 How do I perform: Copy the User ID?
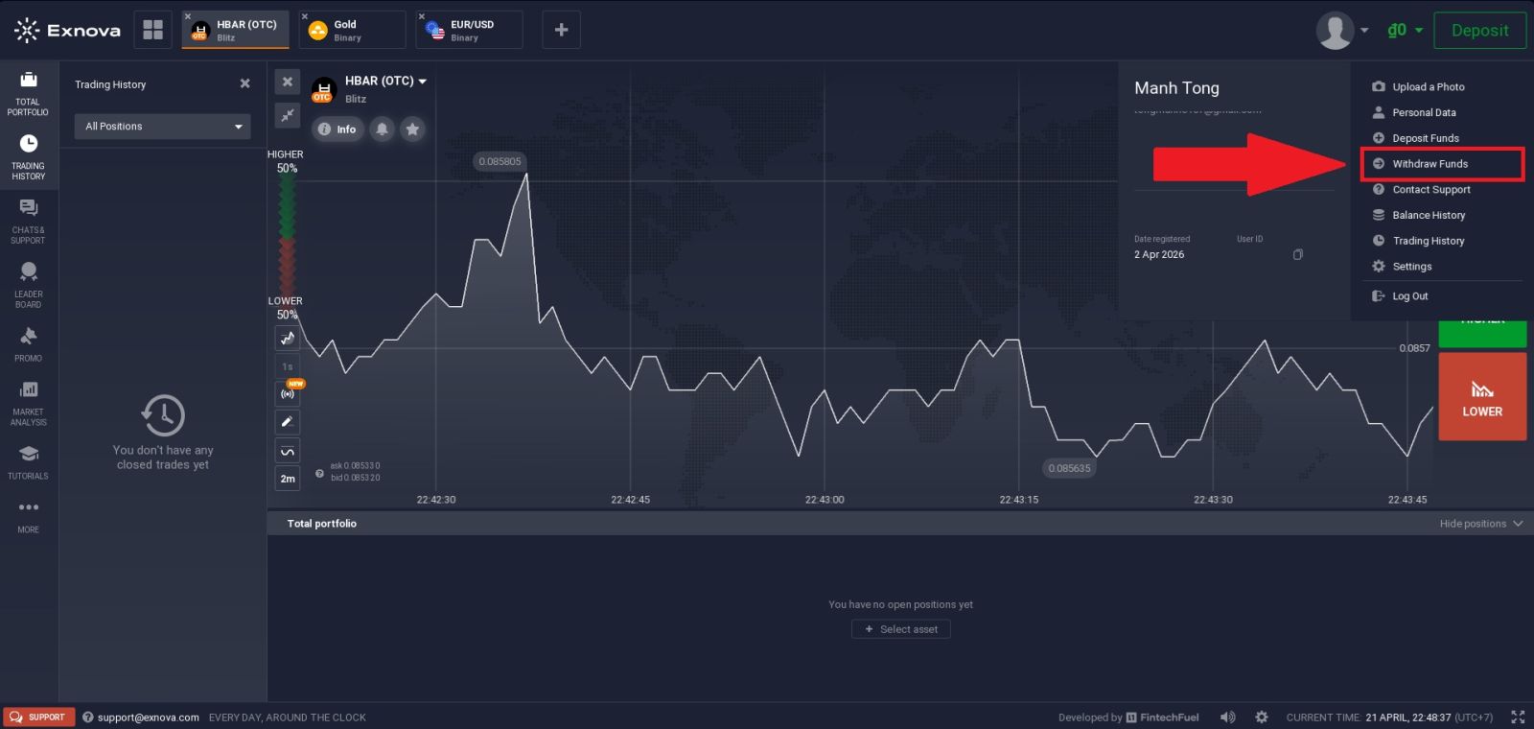(x=1298, y=254)
